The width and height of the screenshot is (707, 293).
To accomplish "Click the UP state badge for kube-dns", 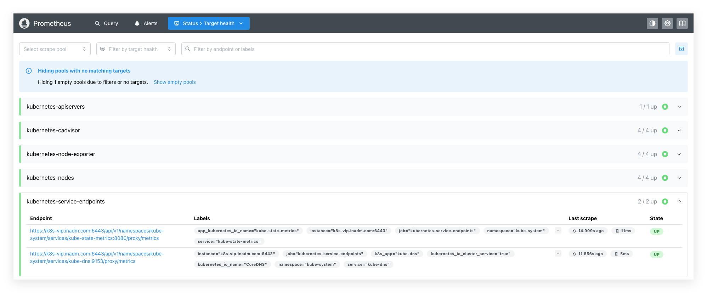I will click(x=657, y=254).
